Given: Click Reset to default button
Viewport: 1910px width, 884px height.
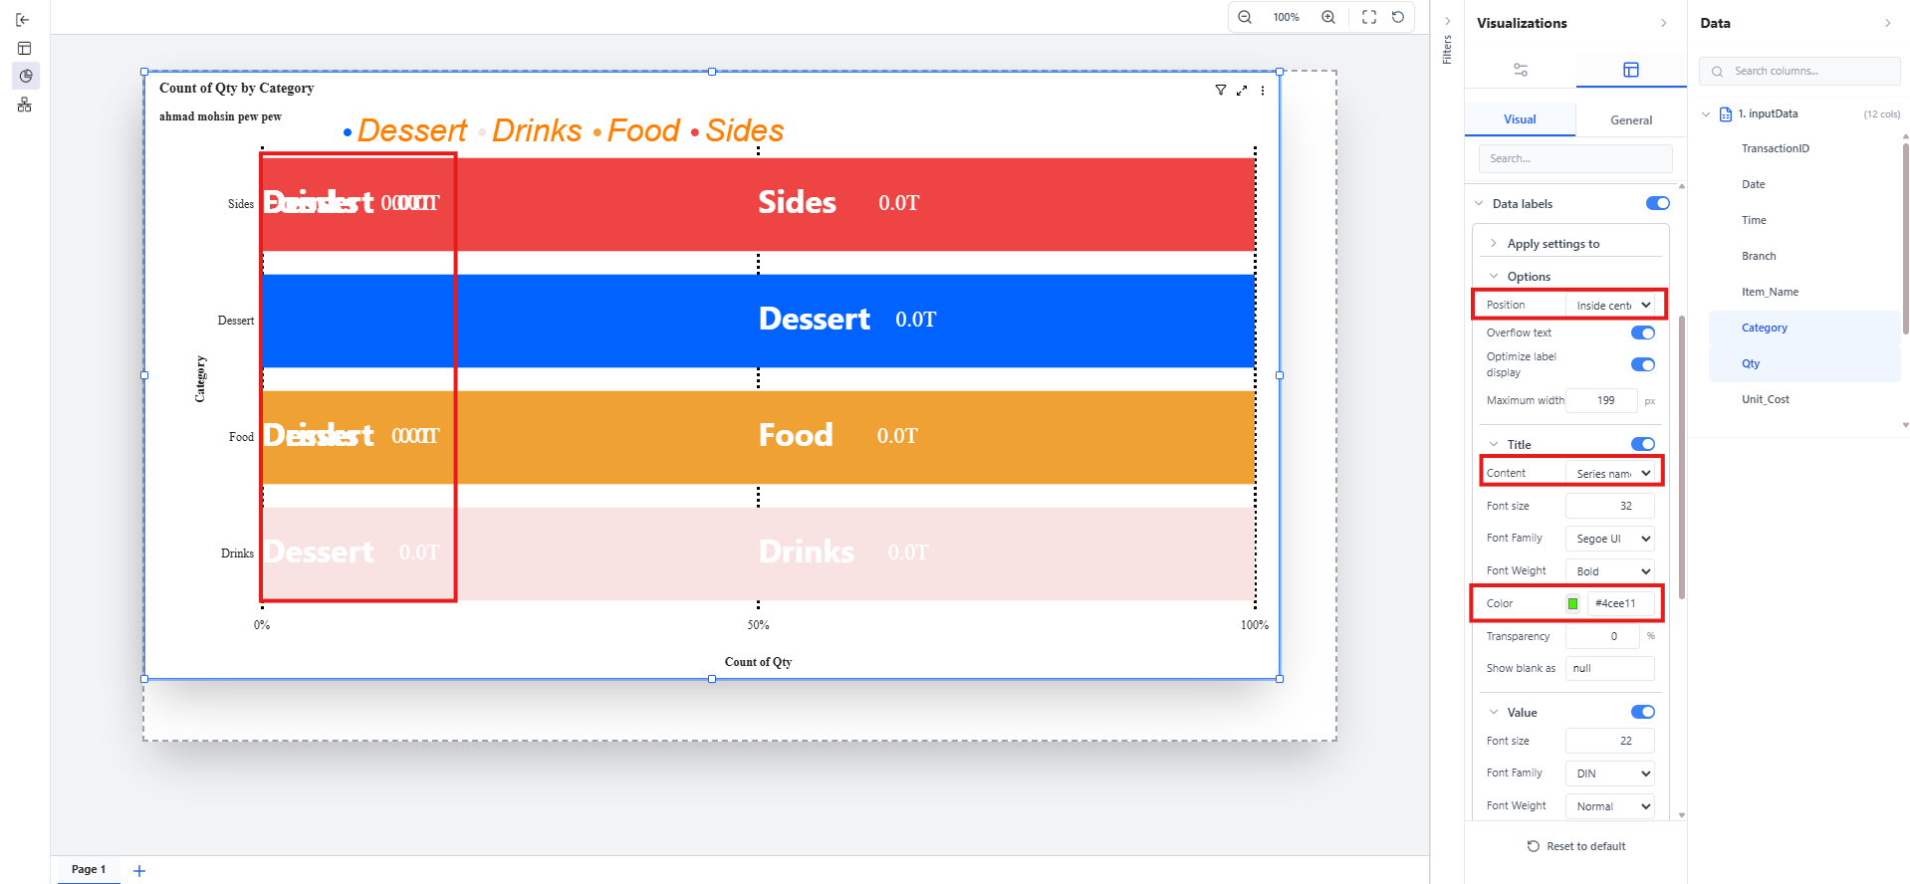Looking at the screenshot, I should click(x=1576, y=846).
